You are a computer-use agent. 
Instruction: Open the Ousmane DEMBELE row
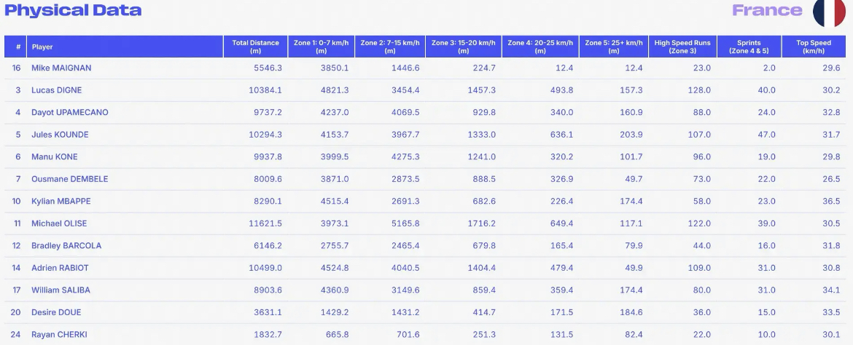pyautogui.click(x=425, y=179)
